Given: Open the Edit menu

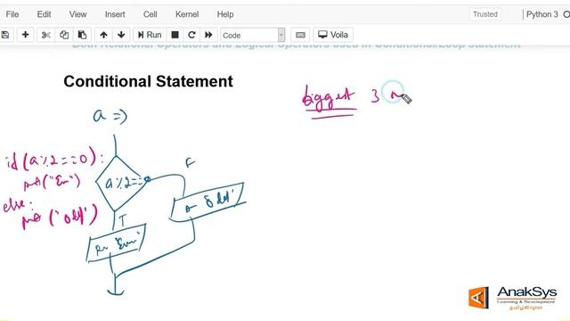Looking at the screenshot, I should tap(44, 14).
